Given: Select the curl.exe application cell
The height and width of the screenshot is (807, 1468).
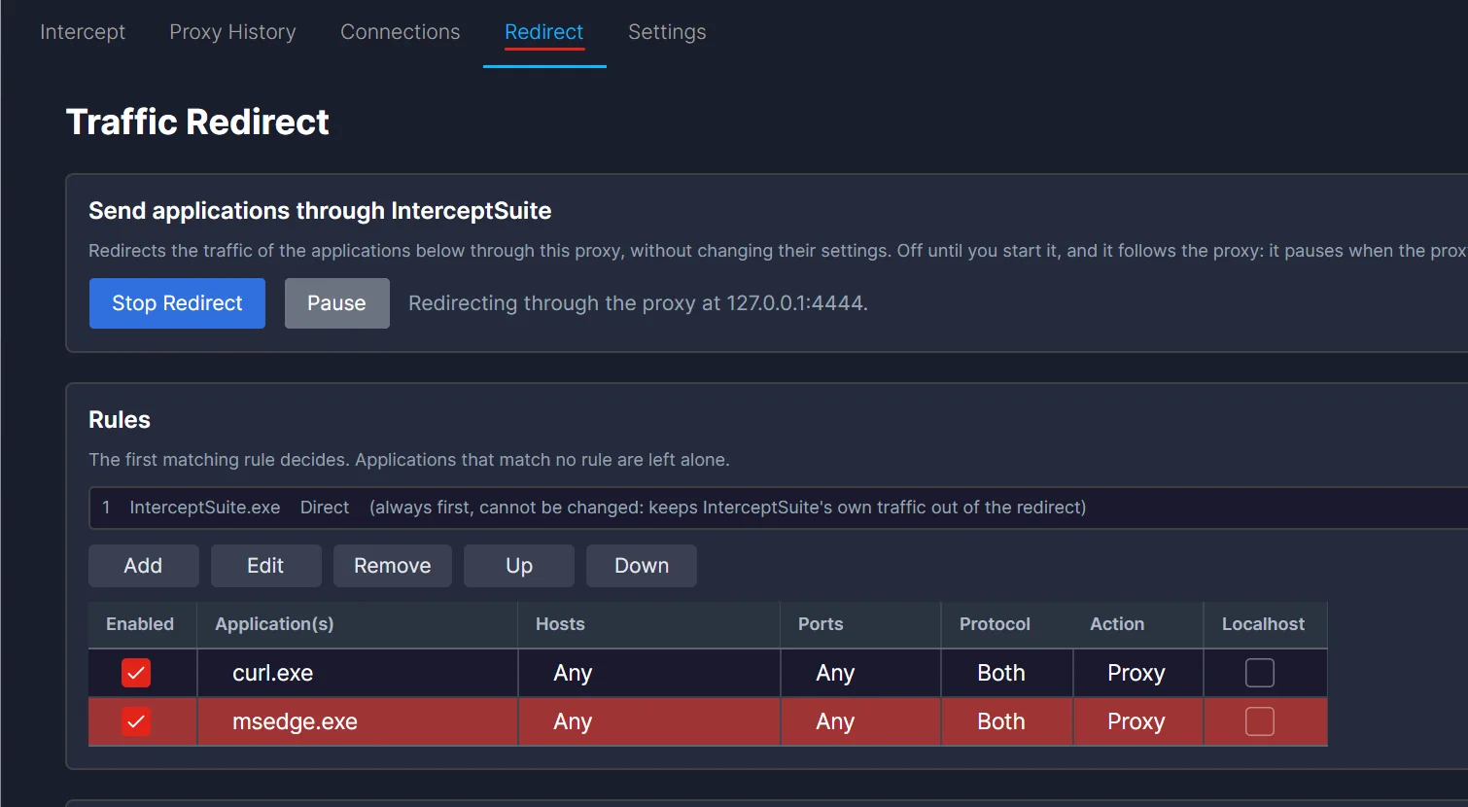Looking at the screenshot, I should tap(358, 673).
